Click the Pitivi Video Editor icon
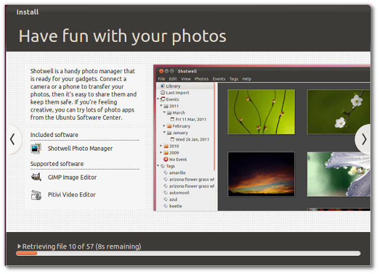 tap(36, 195)
